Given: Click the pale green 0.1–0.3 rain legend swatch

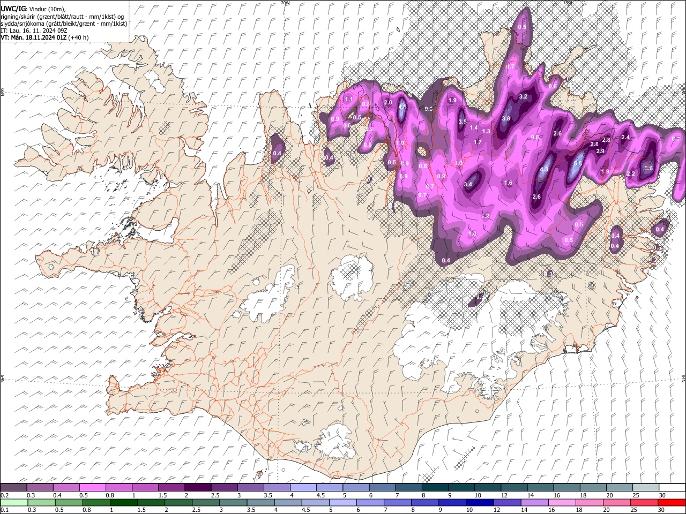Looking at the screenshot, I should 14,502.
